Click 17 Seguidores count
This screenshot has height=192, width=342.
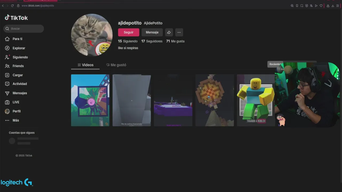click(x=152, y=41)
